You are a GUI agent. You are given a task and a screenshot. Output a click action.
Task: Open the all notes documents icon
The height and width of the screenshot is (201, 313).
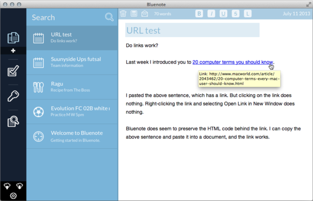13,38
